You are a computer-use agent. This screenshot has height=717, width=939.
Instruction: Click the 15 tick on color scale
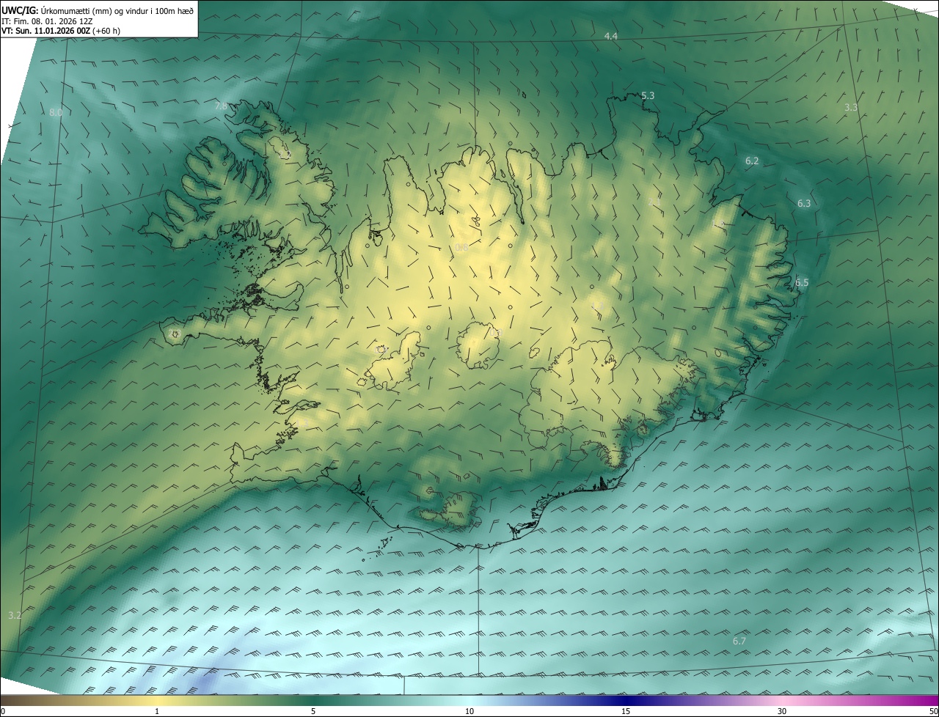click(x=626, y=711)
